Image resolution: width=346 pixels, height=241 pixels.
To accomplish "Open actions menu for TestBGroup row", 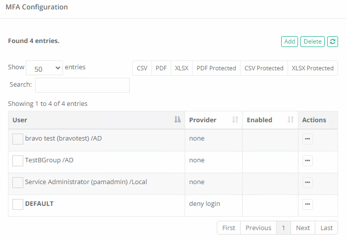I will (x=307, y=160).
